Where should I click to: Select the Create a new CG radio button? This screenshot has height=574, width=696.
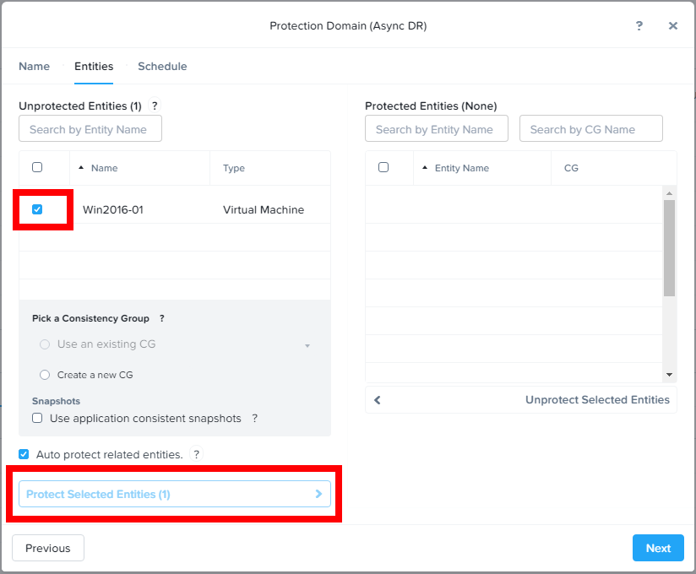point(44,374)
